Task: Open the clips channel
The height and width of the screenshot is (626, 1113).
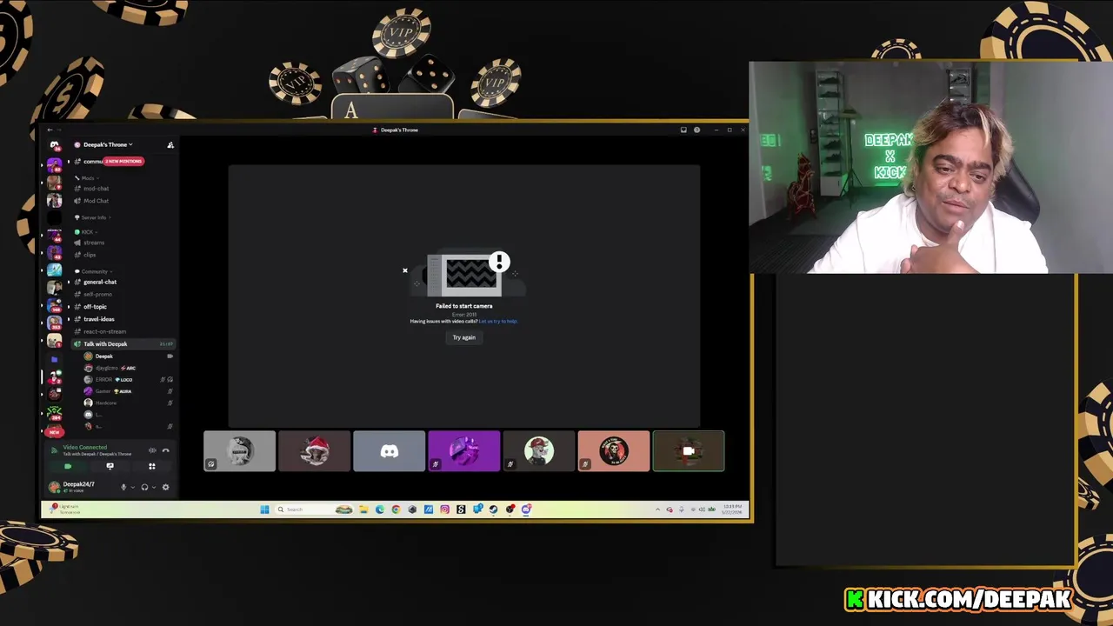Action: tap(90, 255)
